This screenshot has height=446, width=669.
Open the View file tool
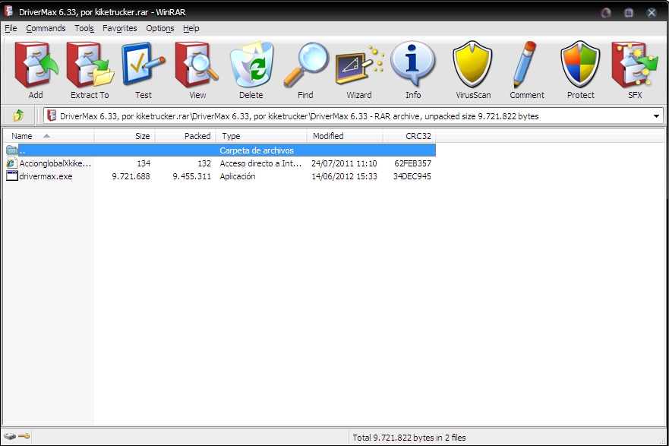point(197,65)
